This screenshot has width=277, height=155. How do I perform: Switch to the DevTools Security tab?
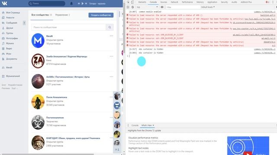pos(224,2)
